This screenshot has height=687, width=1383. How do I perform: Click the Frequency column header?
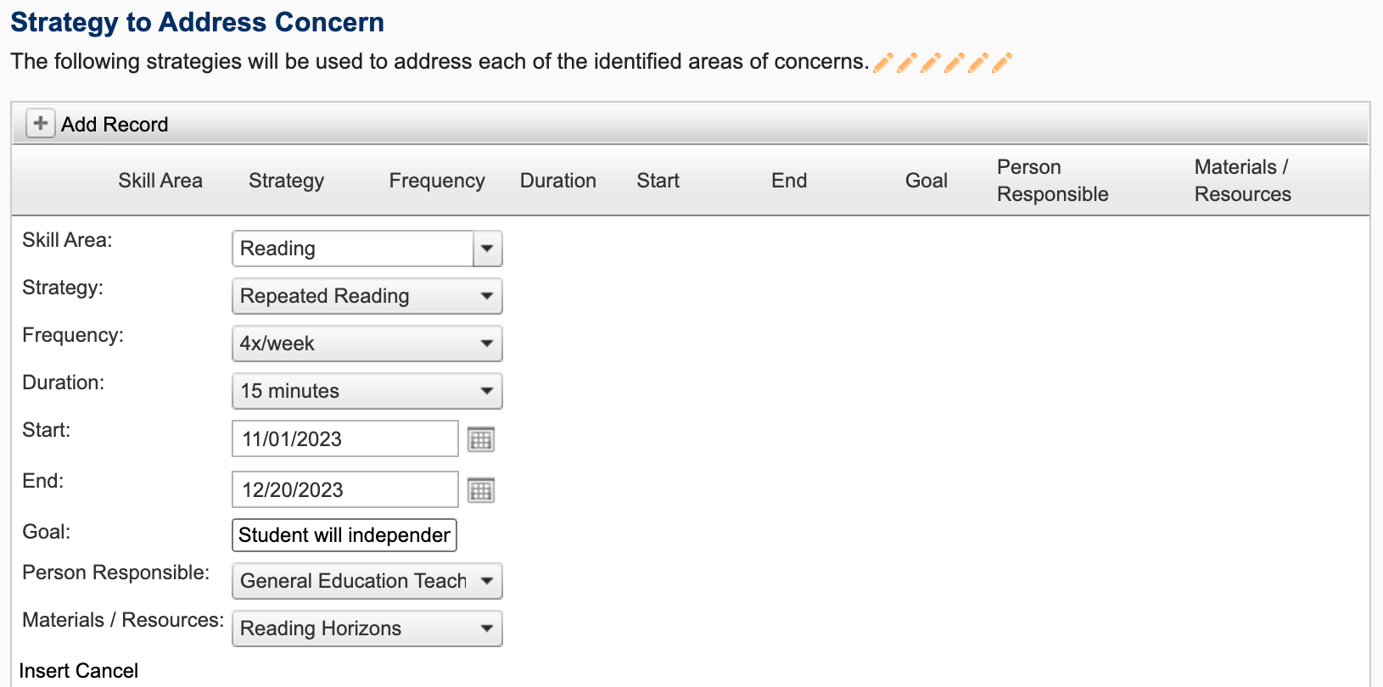(437, 181)
